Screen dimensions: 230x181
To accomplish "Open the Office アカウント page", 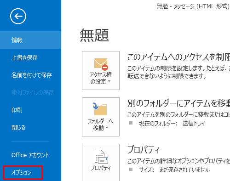I will (30, 155).
